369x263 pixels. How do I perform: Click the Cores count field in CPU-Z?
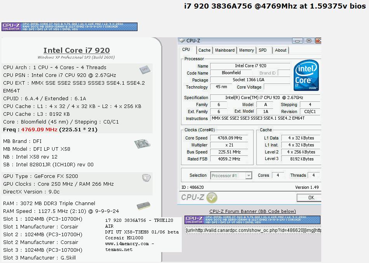click(278, 176)
